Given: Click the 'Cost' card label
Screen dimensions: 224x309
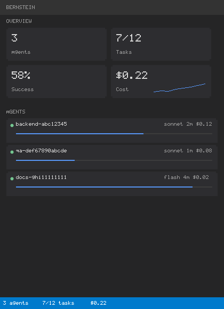Looking at the screenshot, I should tap(122, 90).
